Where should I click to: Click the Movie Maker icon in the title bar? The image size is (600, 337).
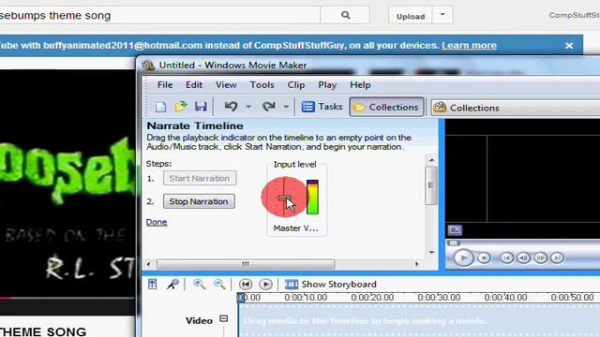(x=148, y=66)
